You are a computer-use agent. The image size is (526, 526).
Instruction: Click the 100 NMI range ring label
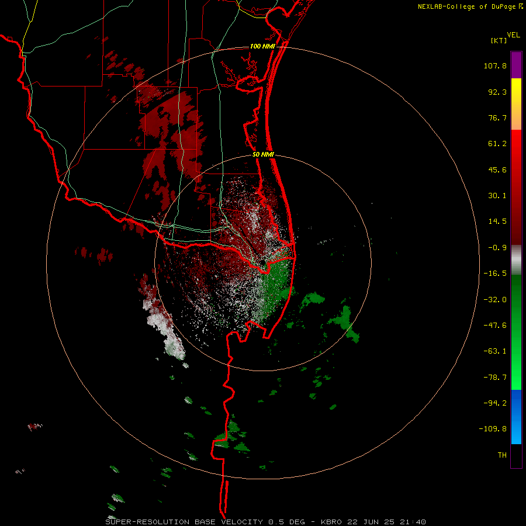[x=262, y=46]
